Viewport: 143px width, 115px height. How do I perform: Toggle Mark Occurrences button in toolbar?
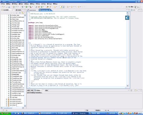point(61,7)
